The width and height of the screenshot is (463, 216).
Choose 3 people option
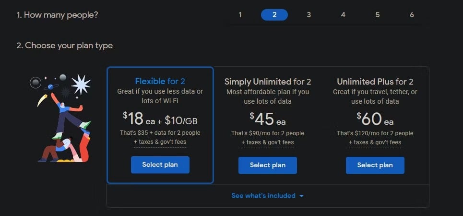(309, 15)
